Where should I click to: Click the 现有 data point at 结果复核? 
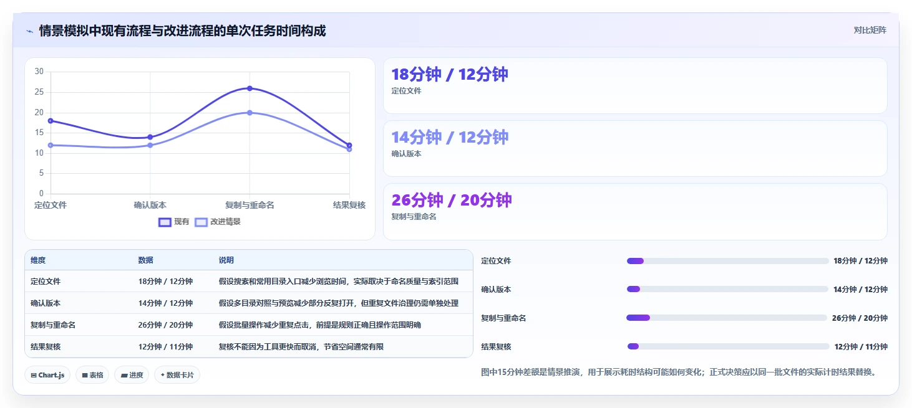(349, 145)
